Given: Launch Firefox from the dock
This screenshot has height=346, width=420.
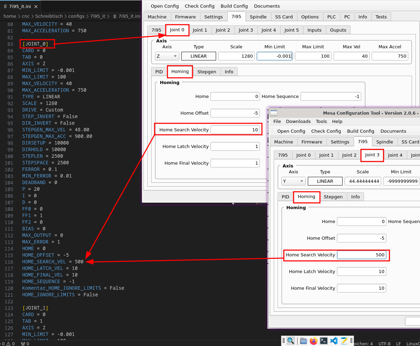Looking at the screenshot, I should point(313,341).
